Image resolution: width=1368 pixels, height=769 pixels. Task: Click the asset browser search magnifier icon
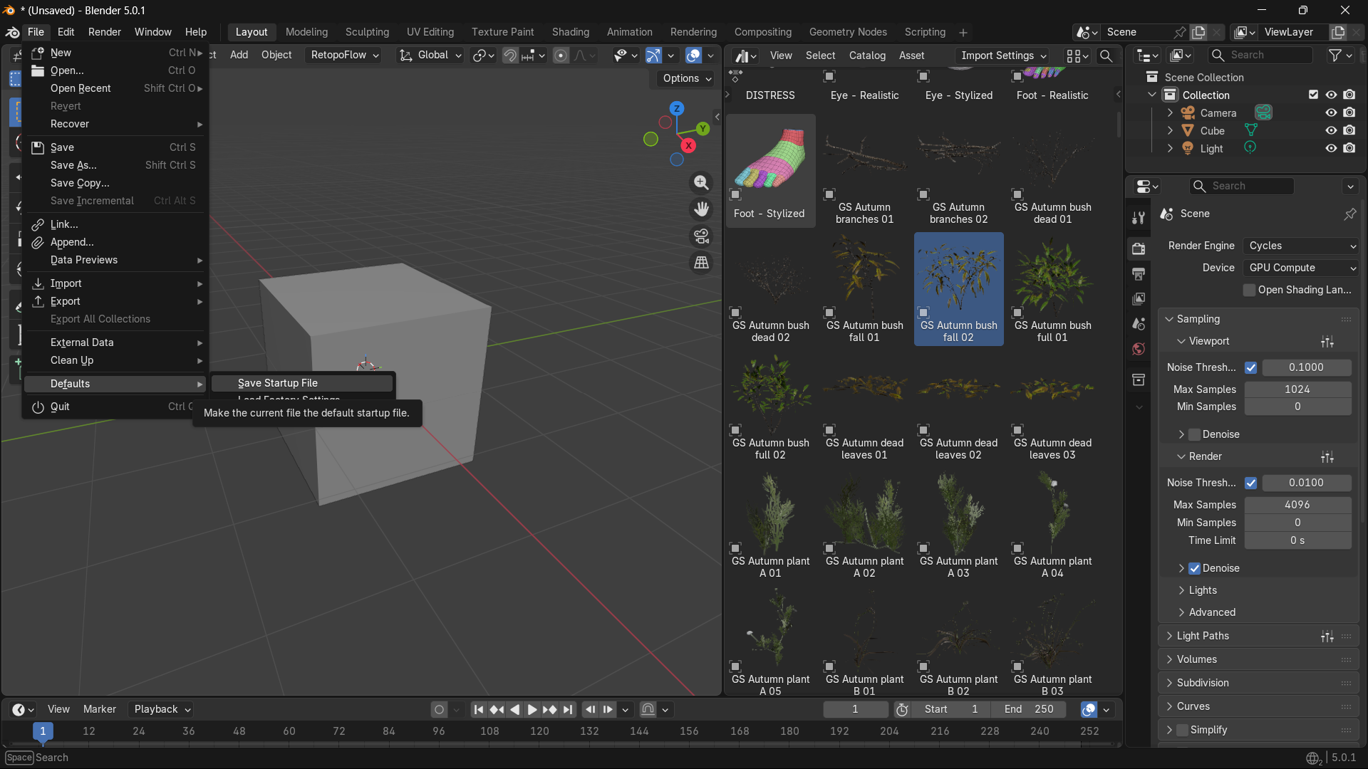click(x=1106, y=56)
